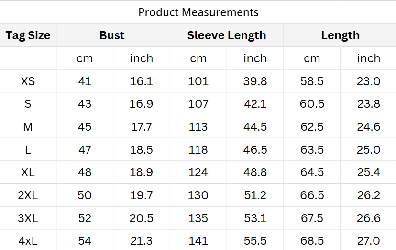Select the Tag Size header cell
The height and width of the screenshot is (250, 396).
(28, 35)
